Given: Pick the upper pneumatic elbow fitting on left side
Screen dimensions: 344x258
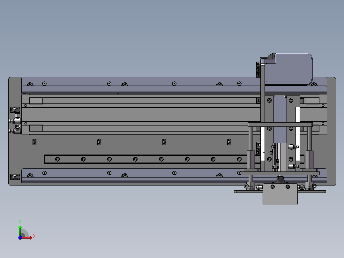Looking at the screenshot, I should (x=16, y=118).
